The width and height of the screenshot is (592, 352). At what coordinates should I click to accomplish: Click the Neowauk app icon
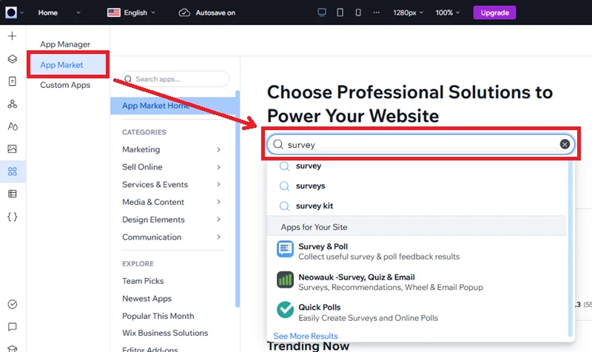tap(285, 280)
